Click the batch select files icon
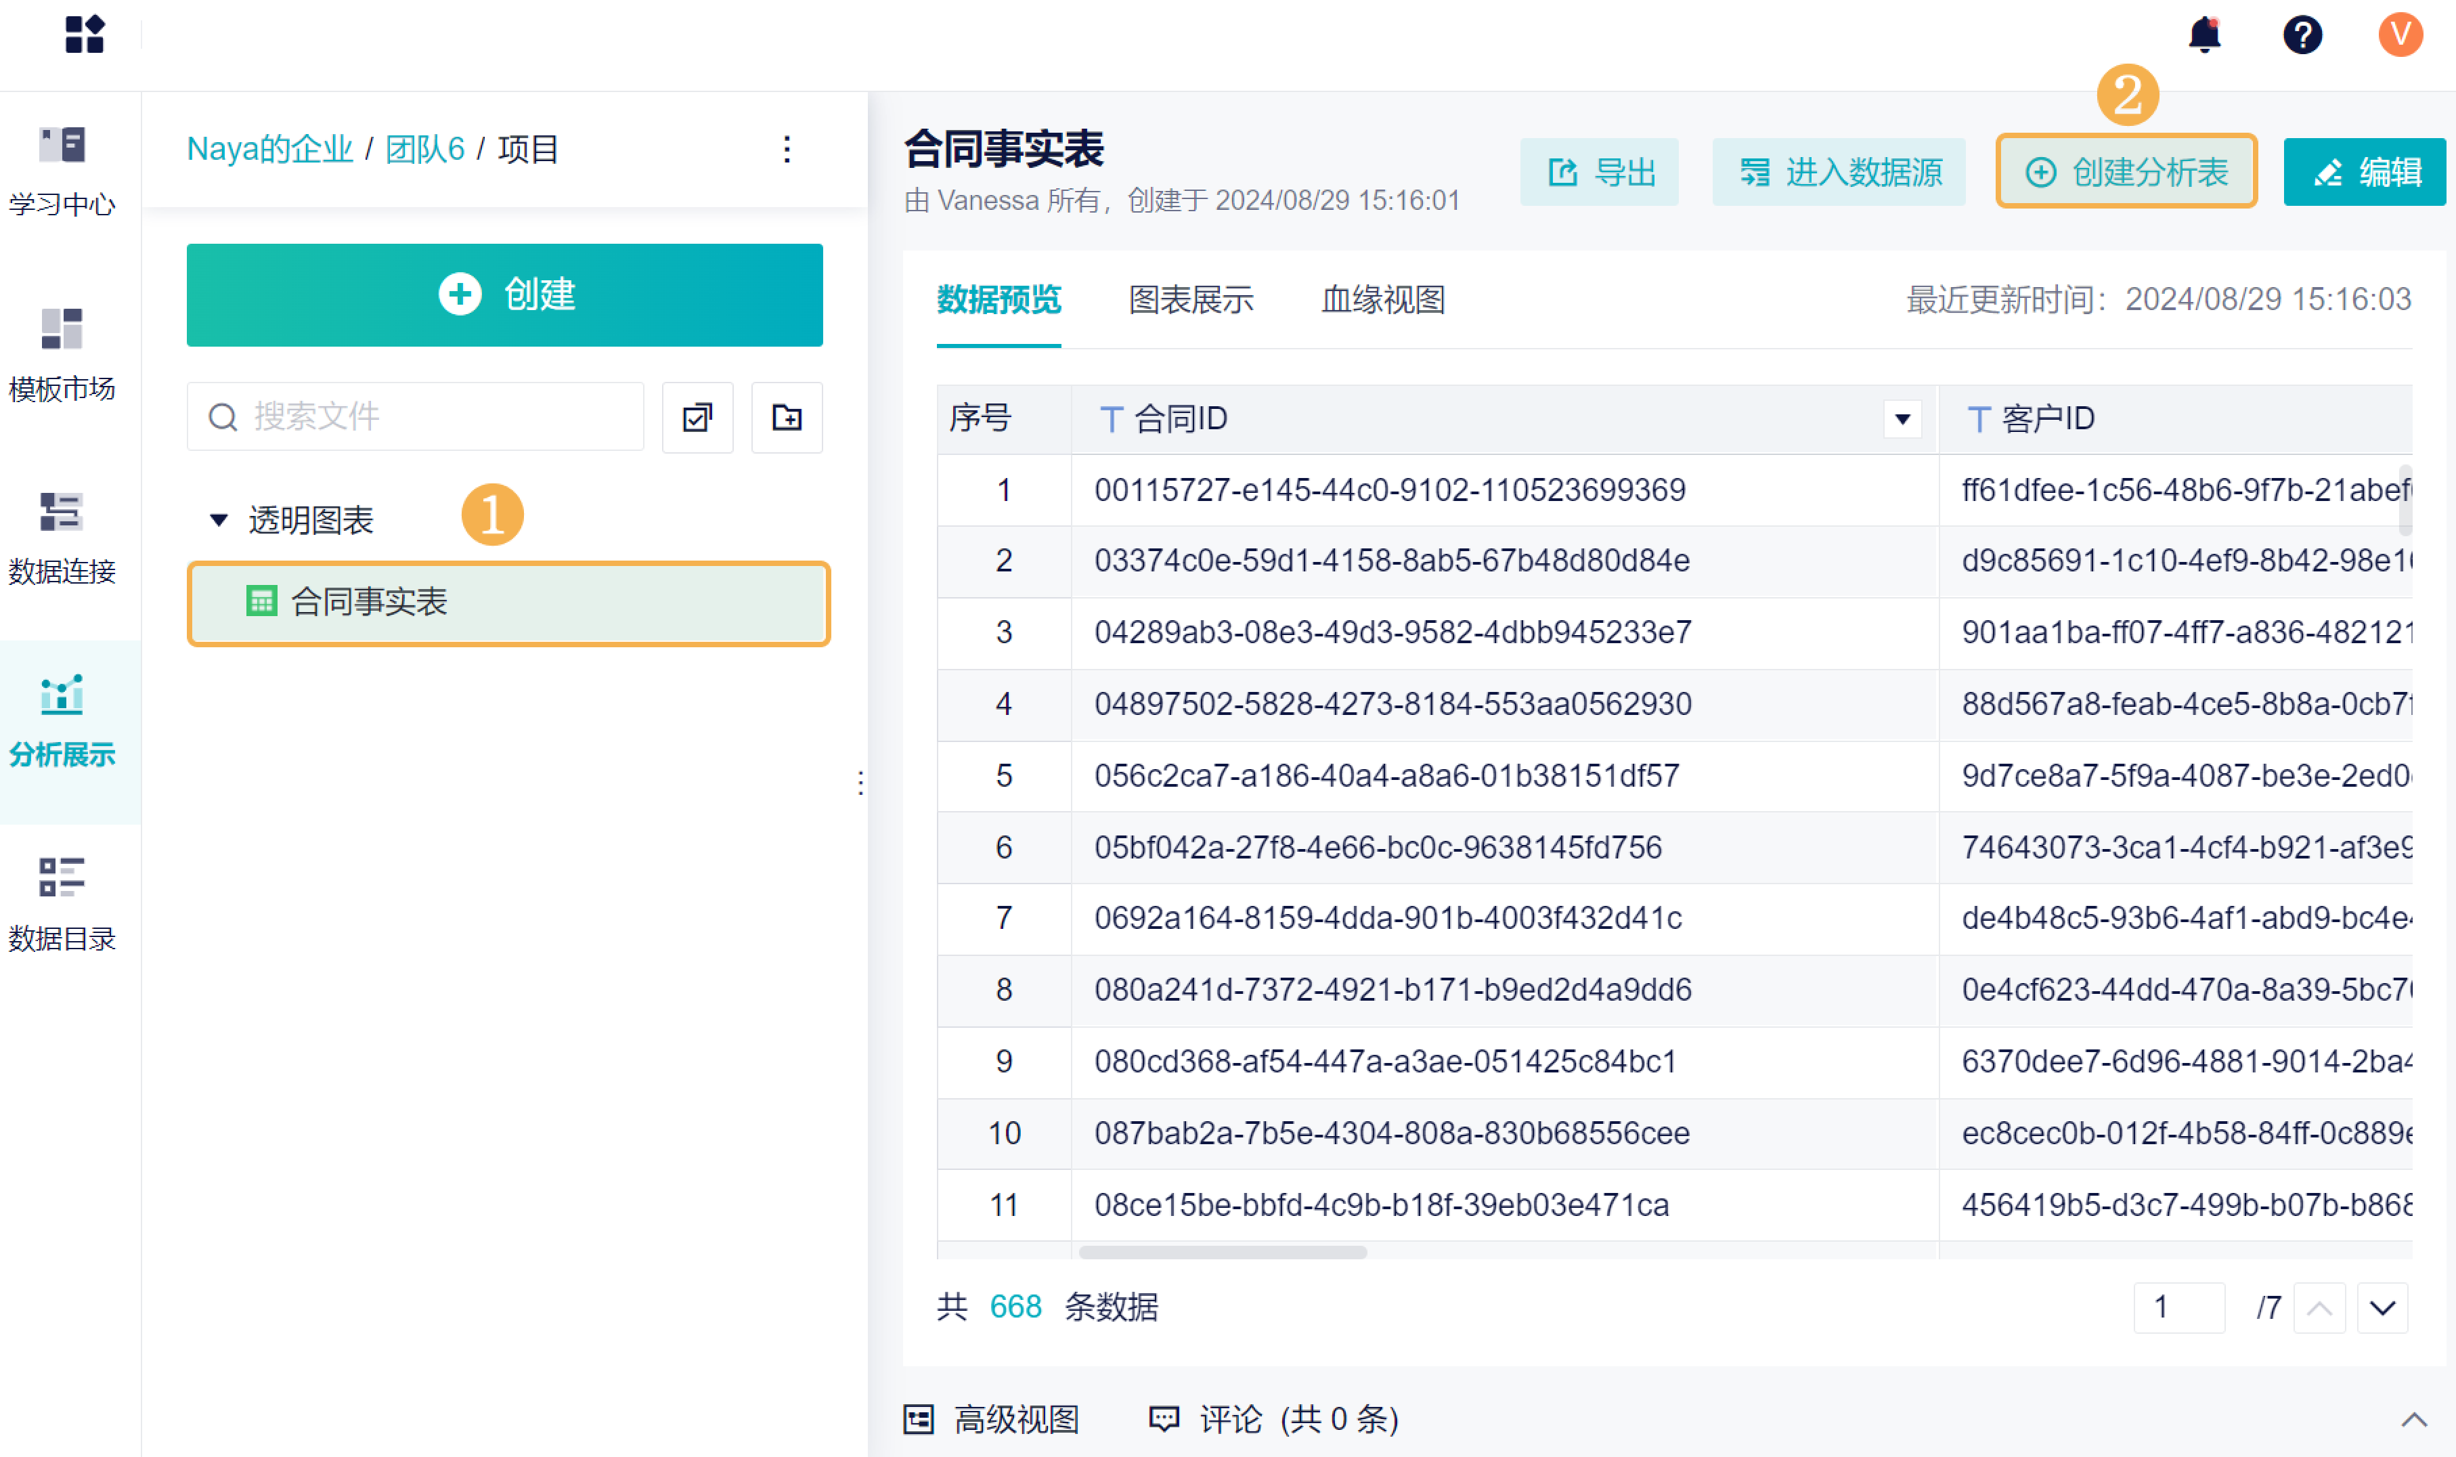2456x1457 pixels. [x=697, y=417]
